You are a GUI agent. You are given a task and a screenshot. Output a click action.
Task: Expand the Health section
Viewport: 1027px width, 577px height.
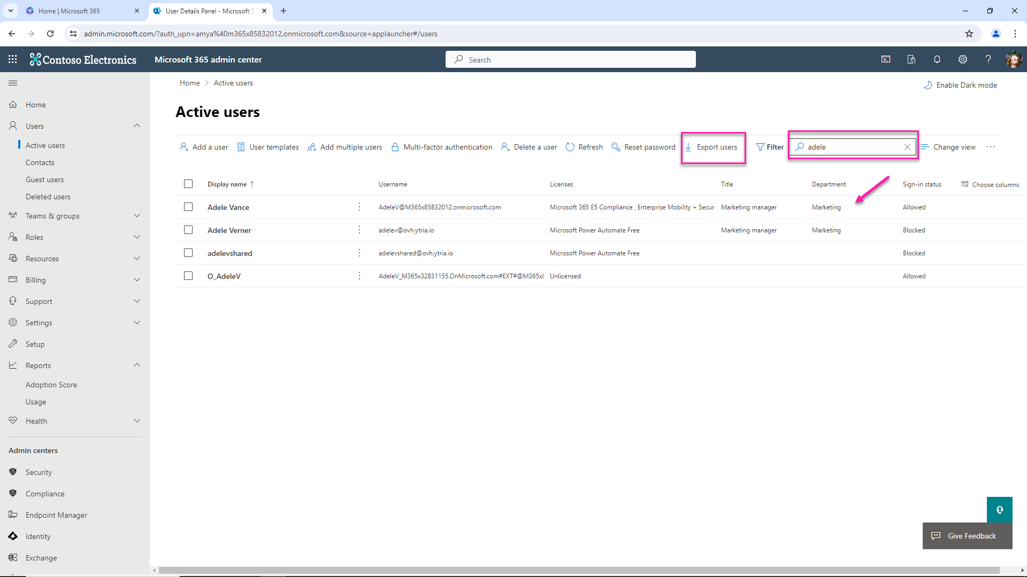[x=137, y=421]
